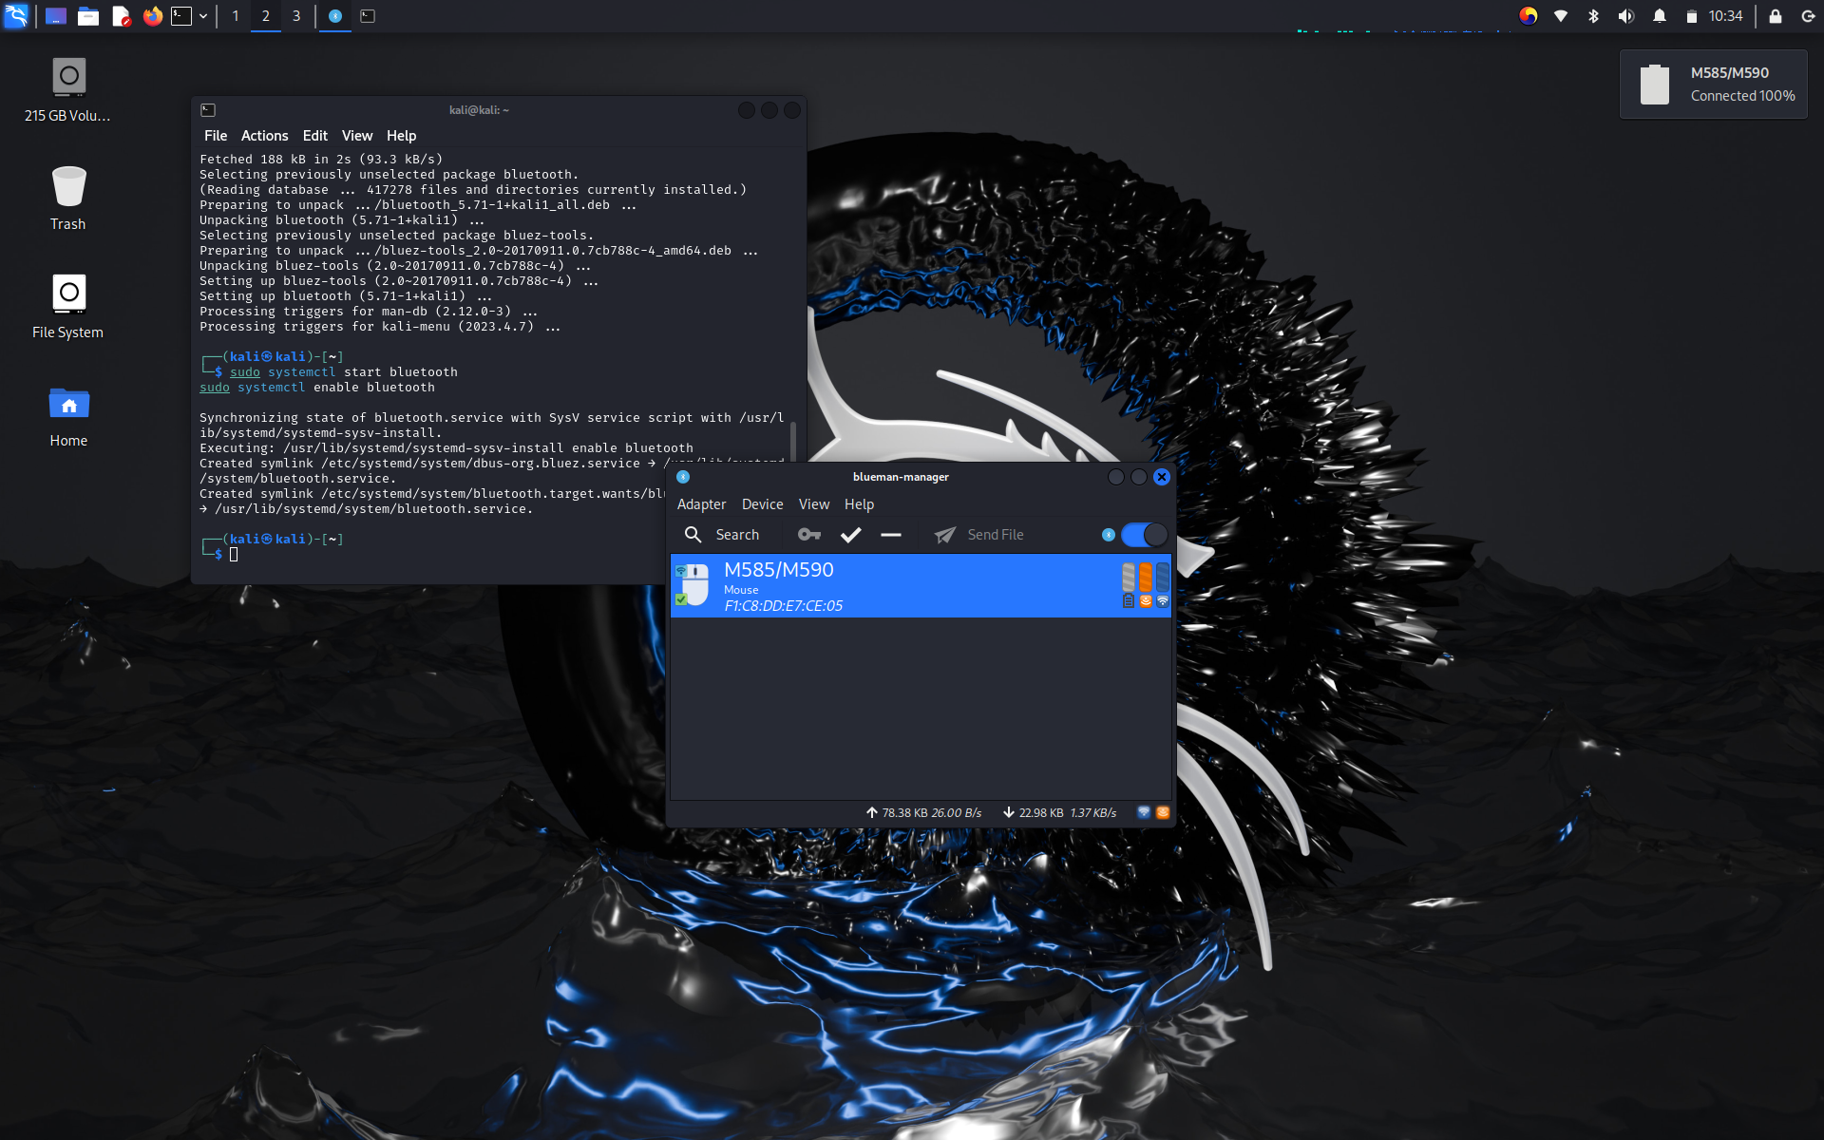Click the Trust checkmark icon

[x=850, y=535]
